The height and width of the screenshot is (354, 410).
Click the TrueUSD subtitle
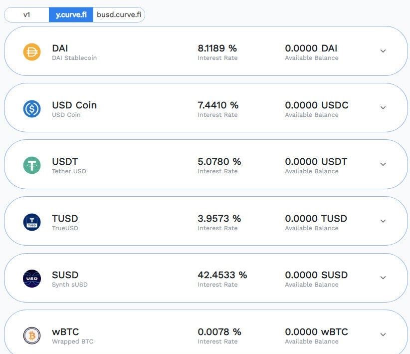pos(65,228)
